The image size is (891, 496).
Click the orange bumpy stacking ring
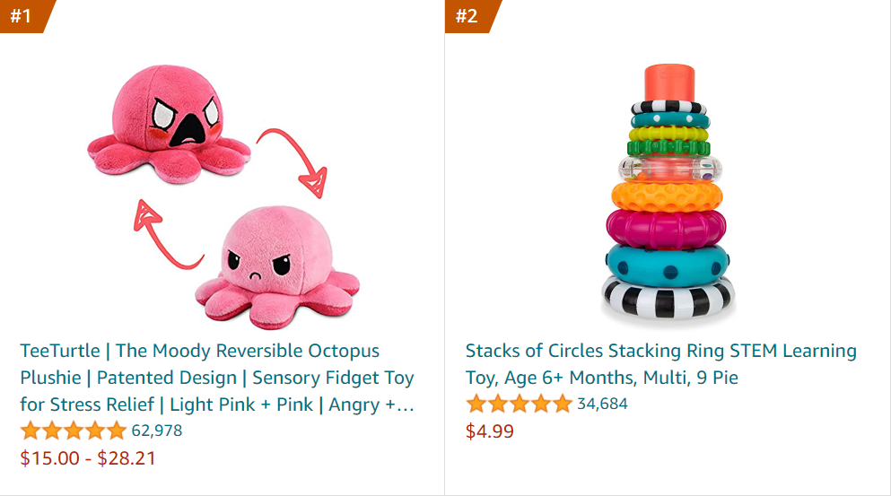[667, 195]
